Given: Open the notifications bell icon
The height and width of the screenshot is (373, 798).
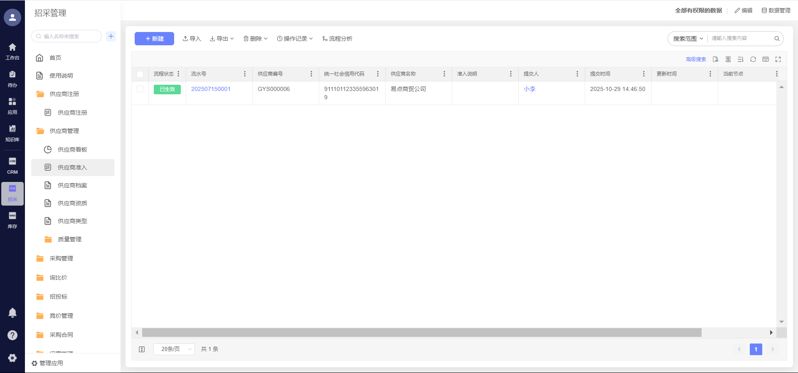Looking at the screenshot, I should point(12,313).
